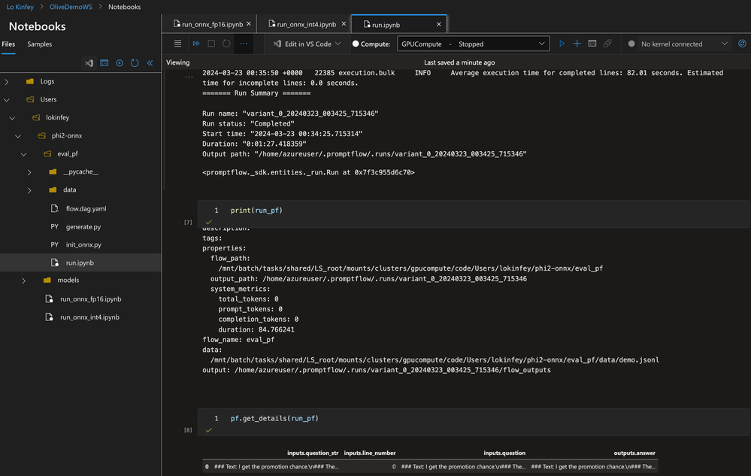The width and height of the screenshot is (751, 476).
Task: Click the 'Last saved a minute ago' status text
Action: (x=459, y=62)
